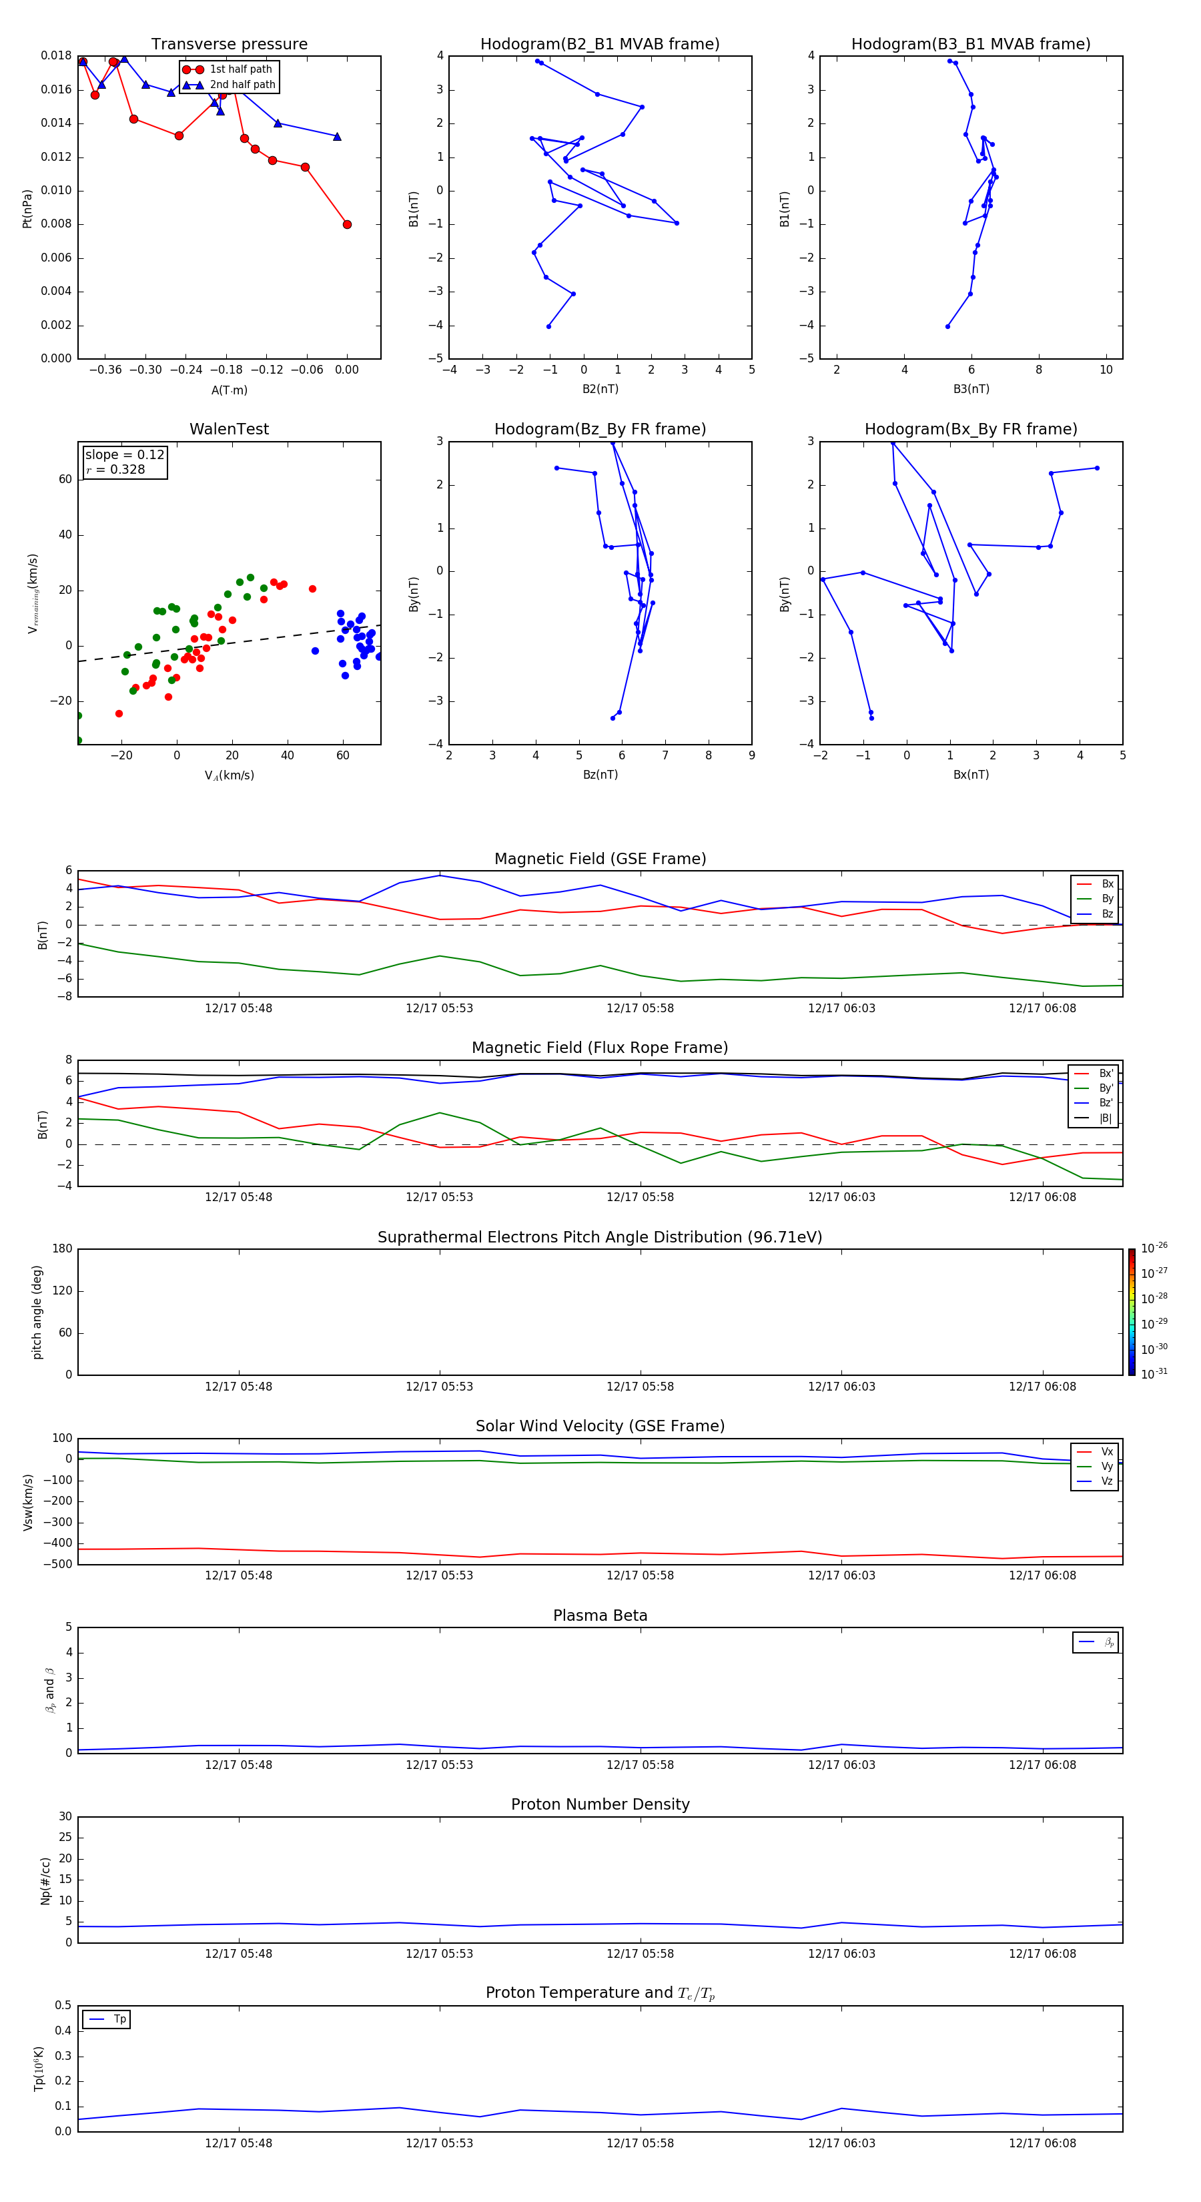
Task: Click '12/17 06:08' tick under Proton Temperature panel
Action: coord(1042,2143)
